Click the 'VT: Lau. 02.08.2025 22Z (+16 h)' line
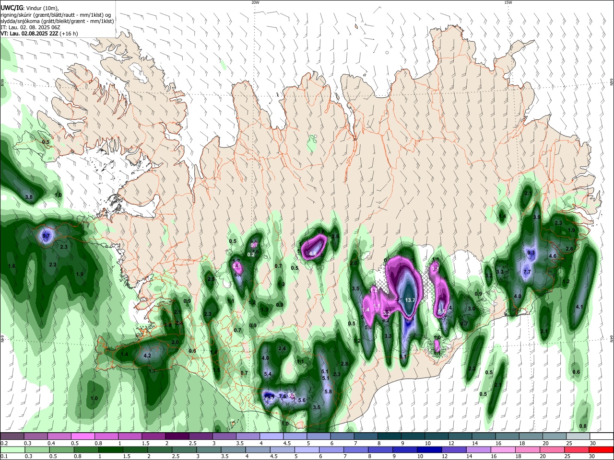This screenshot has width=614, height=460. 39,34
